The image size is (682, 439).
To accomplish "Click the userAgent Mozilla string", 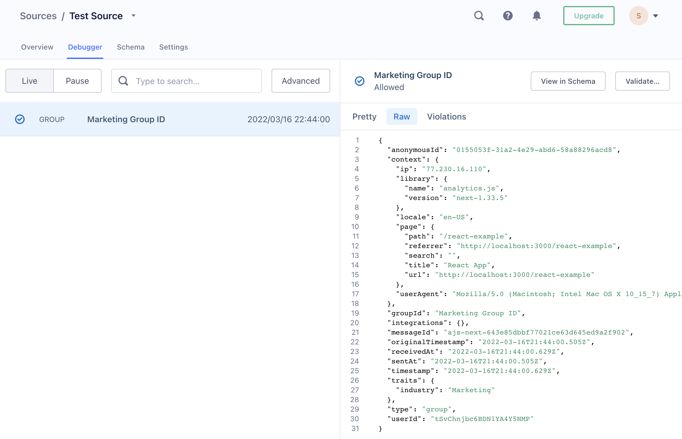I will click(x=567, y=294).
